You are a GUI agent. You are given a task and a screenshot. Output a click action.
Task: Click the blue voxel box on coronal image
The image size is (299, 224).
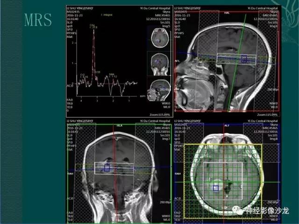click(107, 167)
